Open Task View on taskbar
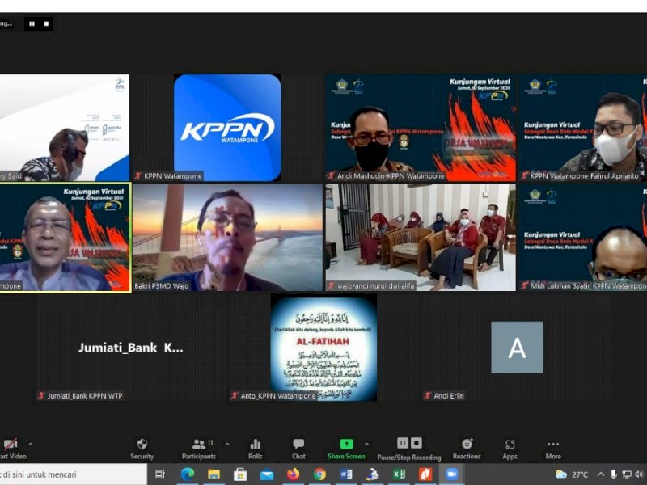This screenshot has width=647, height=485. 160,474
